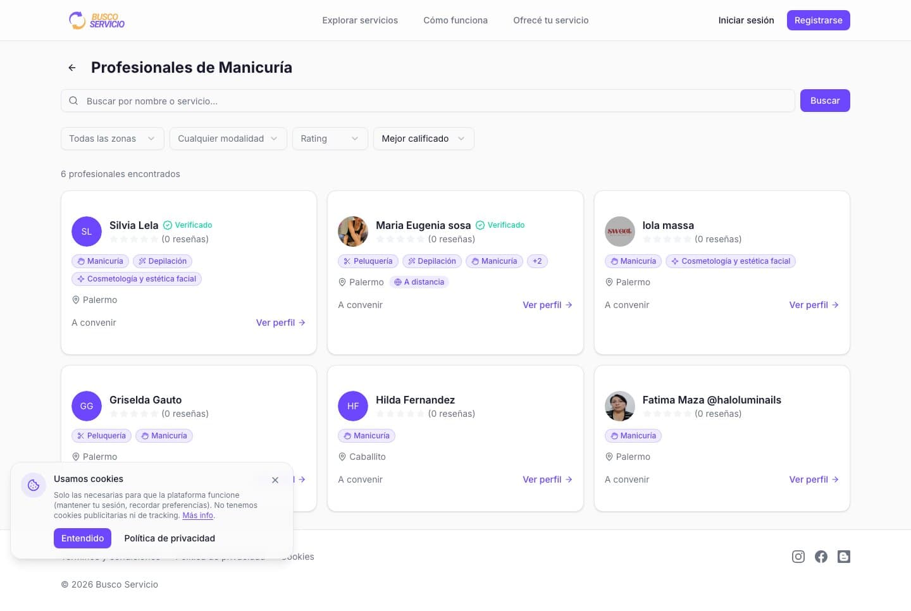Open Explorar servicios in the navigation
The width and height of the screenshot is (911, 611).
tap(360, 20)
